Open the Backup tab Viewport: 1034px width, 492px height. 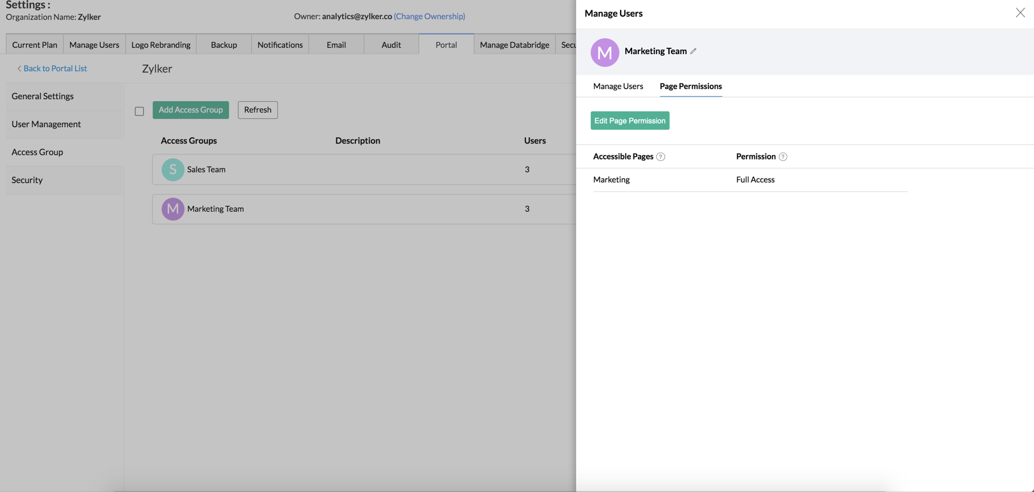pyautogui.click(x=224, y=44)
